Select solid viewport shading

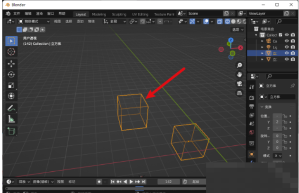pos(233,21)
